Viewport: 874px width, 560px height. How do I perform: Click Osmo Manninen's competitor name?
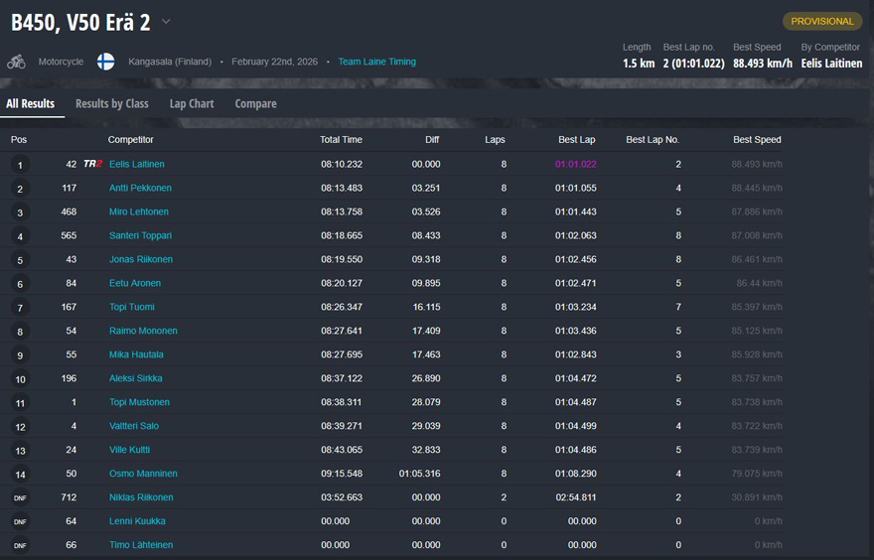click(143, 474)
